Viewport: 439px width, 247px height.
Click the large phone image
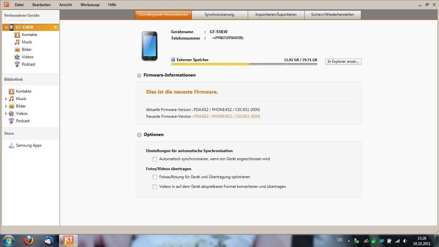click(x=150, y=46)
